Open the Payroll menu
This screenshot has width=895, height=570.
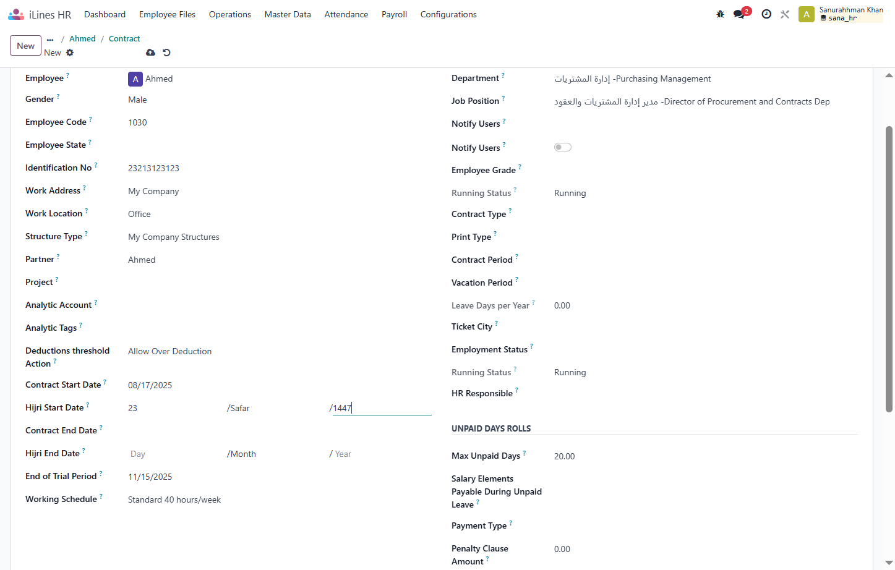point(394,14)
